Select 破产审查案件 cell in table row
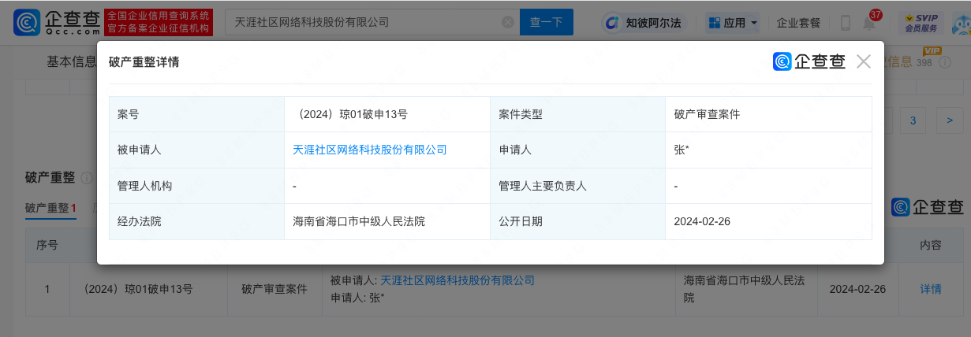Screen dimensions: 971x337 [x=274, y=289]
